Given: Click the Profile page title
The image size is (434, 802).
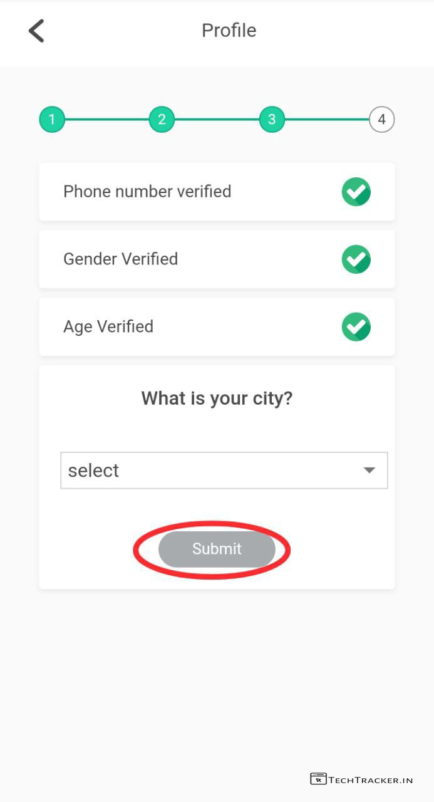Looking at the screenshot, I should pos(229,31).
